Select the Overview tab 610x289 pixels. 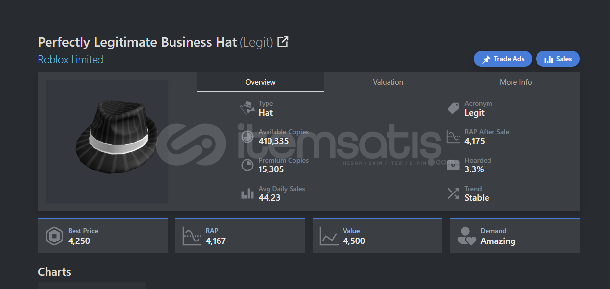coord(261,82)
